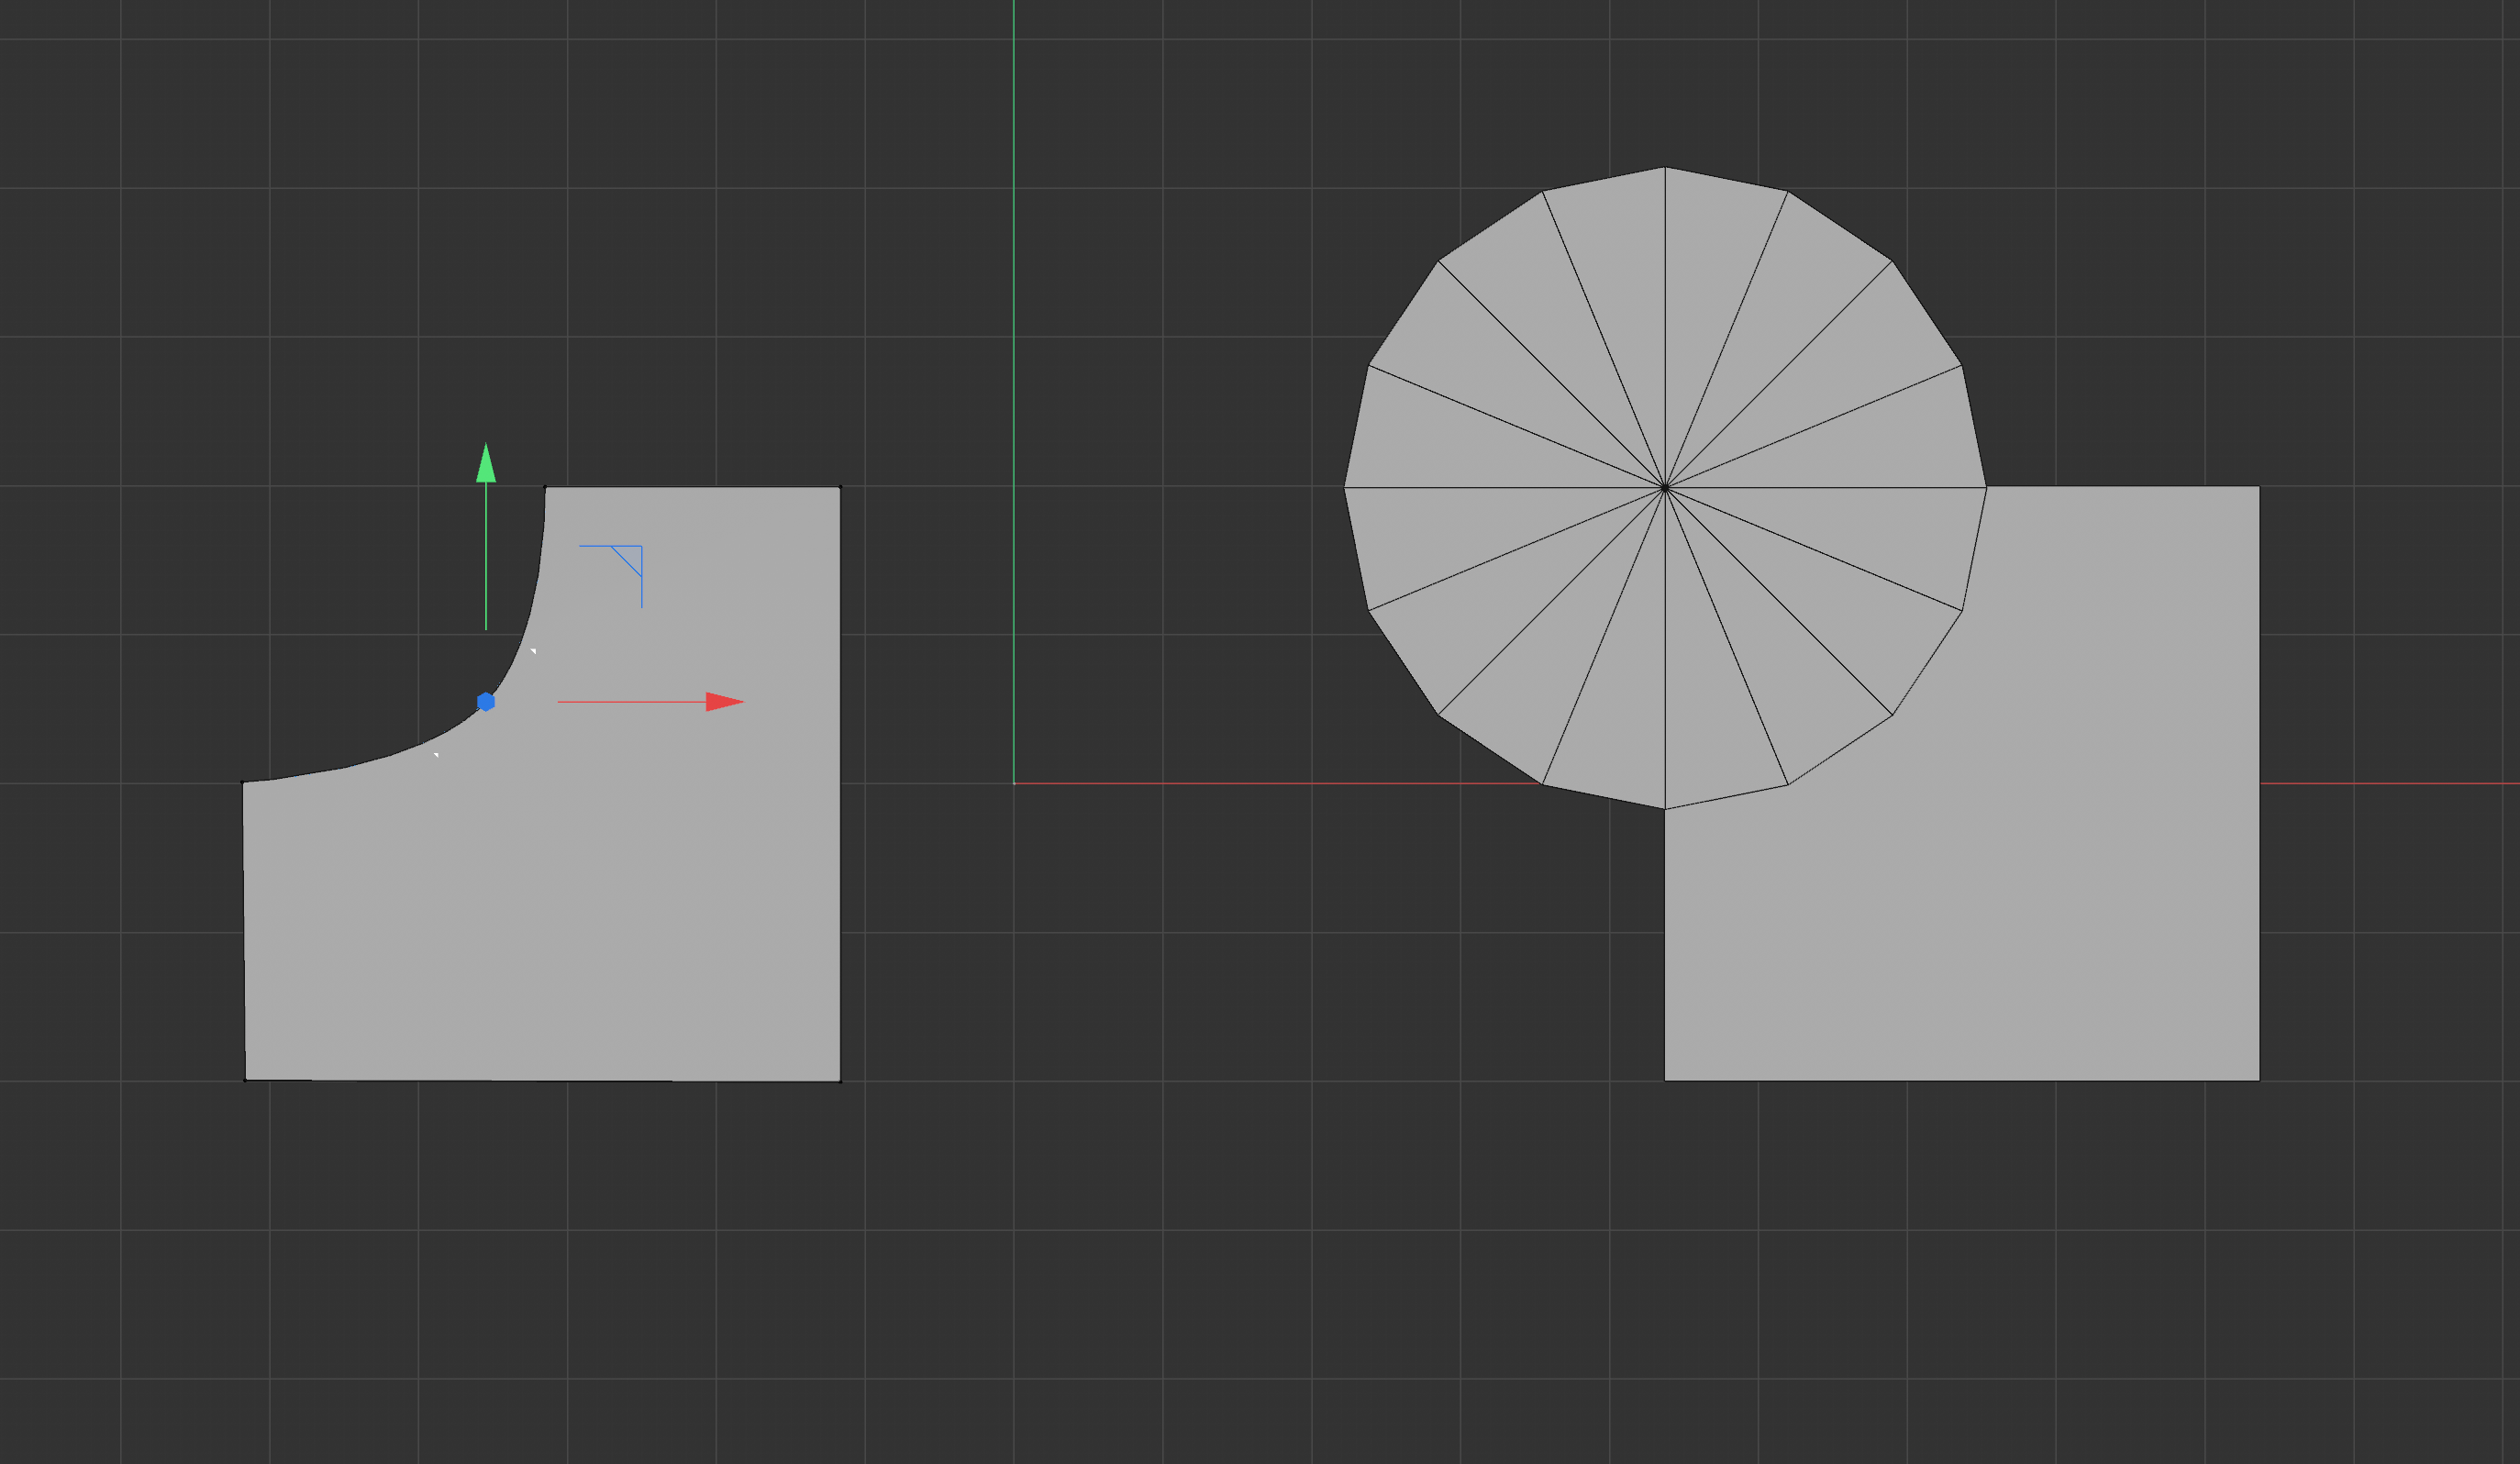Select the bottom-right corner of the right square

tap(2259, 1080)
